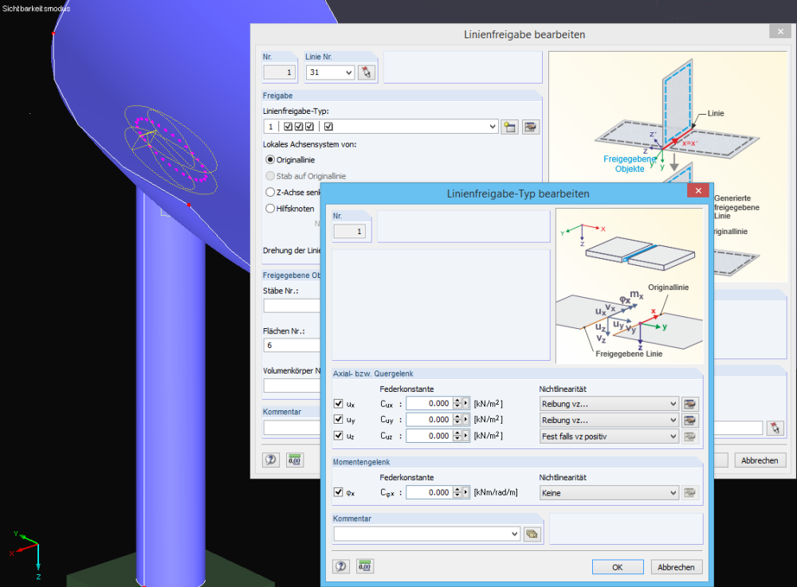Select the Z-Achse radio button

270,193
